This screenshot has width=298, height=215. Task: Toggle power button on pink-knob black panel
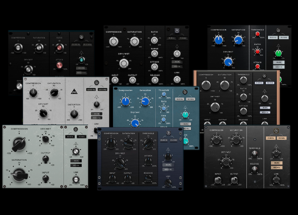click(x=81, y=37)
